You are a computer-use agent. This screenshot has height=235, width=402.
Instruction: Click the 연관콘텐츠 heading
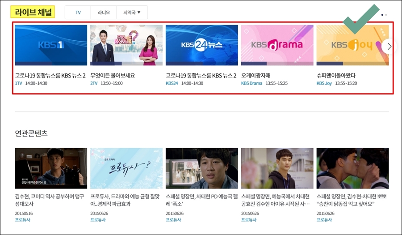(x=31, y=133)
